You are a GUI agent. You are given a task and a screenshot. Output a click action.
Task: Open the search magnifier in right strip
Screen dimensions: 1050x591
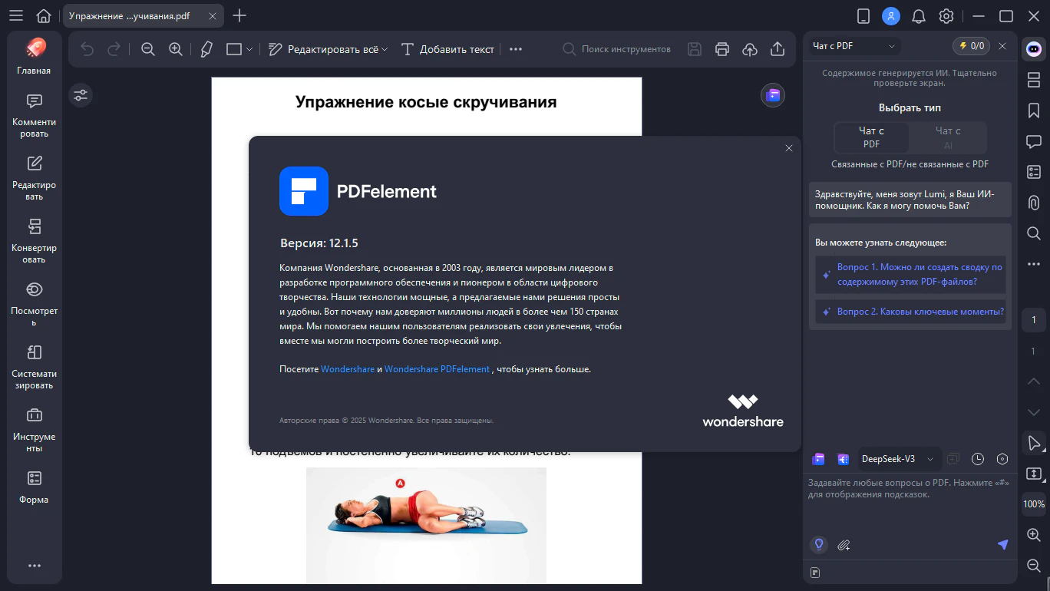[1034, 233]
